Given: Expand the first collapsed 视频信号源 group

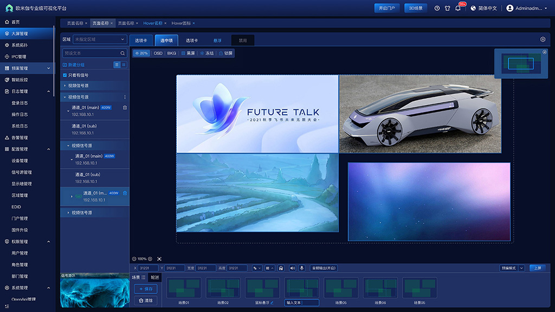Looking at the screenshot, I should (65, 86).
